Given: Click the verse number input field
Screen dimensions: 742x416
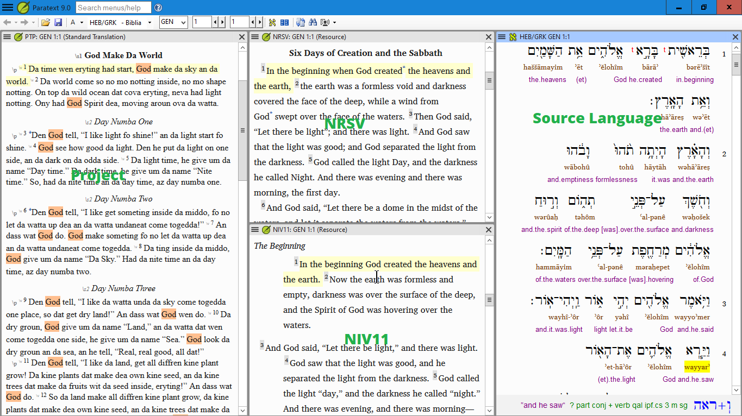Looking at the screenshot, I should (x=239, y=22).
